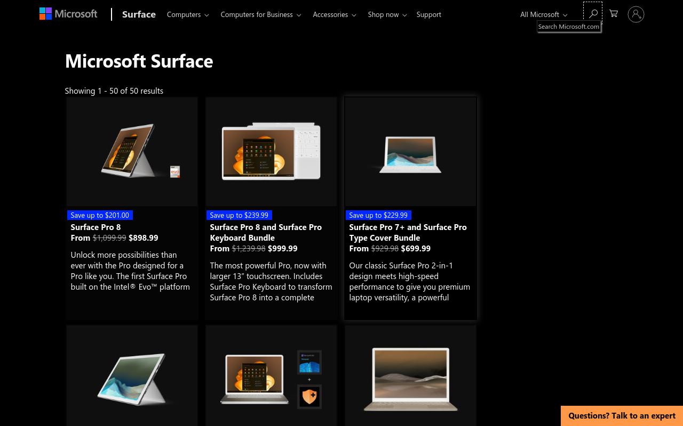The width and height of the screenshot is (683, 426).
Task: Click the Questions? Talk to an expert button
Action: tap(622, 416)
